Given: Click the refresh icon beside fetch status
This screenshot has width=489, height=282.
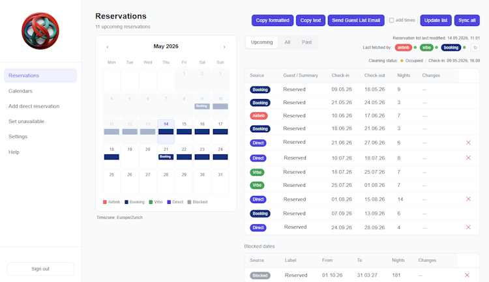Looking at the screenshot, I should pos(475,48).
